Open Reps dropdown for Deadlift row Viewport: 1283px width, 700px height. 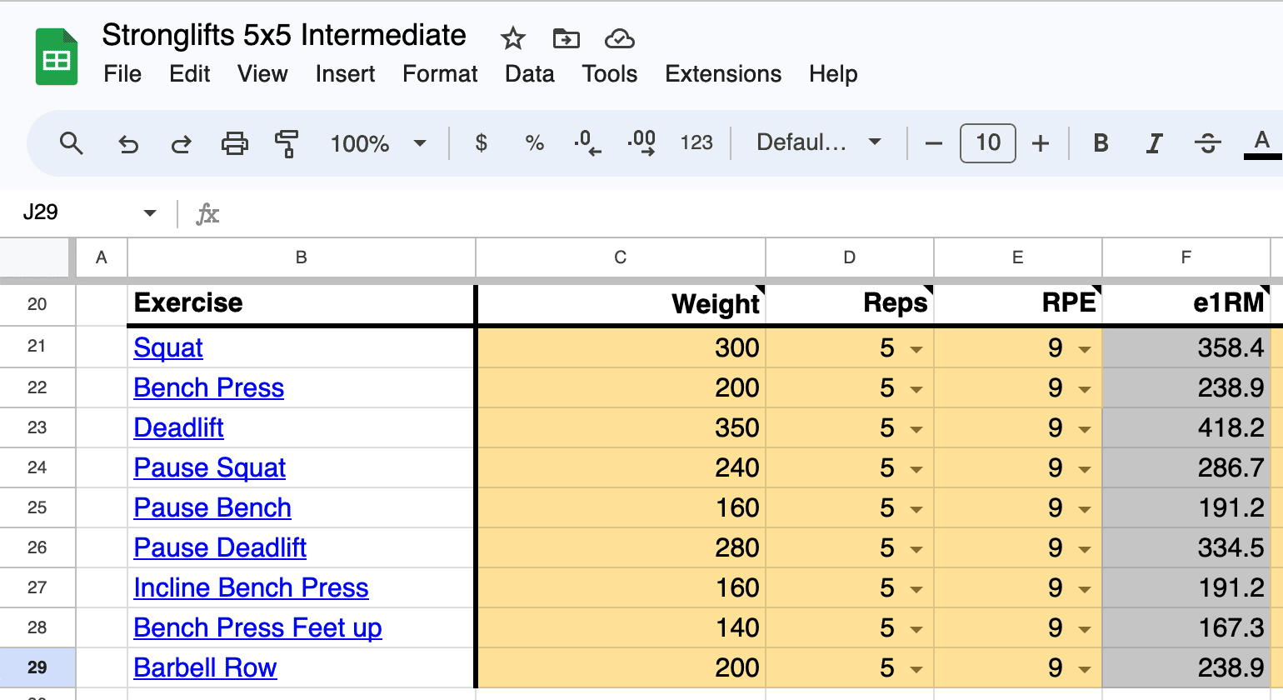tap(916, 429)
